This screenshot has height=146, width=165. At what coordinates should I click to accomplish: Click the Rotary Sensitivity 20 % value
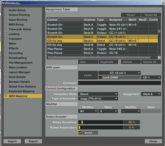[x=132, y=122]
